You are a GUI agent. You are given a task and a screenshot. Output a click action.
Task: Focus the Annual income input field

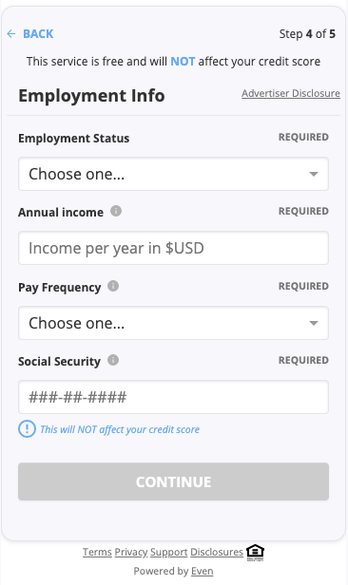(x=174, y=248)
